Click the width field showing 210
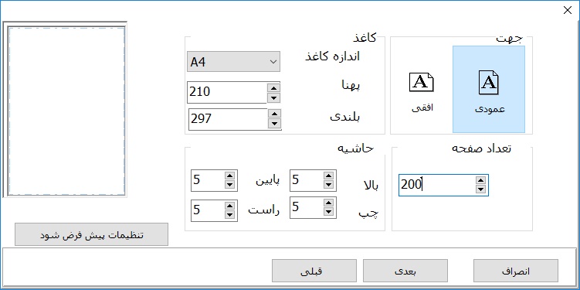This screenshot has width=580, height=290. pyautogui.click(x=227, y=92)
